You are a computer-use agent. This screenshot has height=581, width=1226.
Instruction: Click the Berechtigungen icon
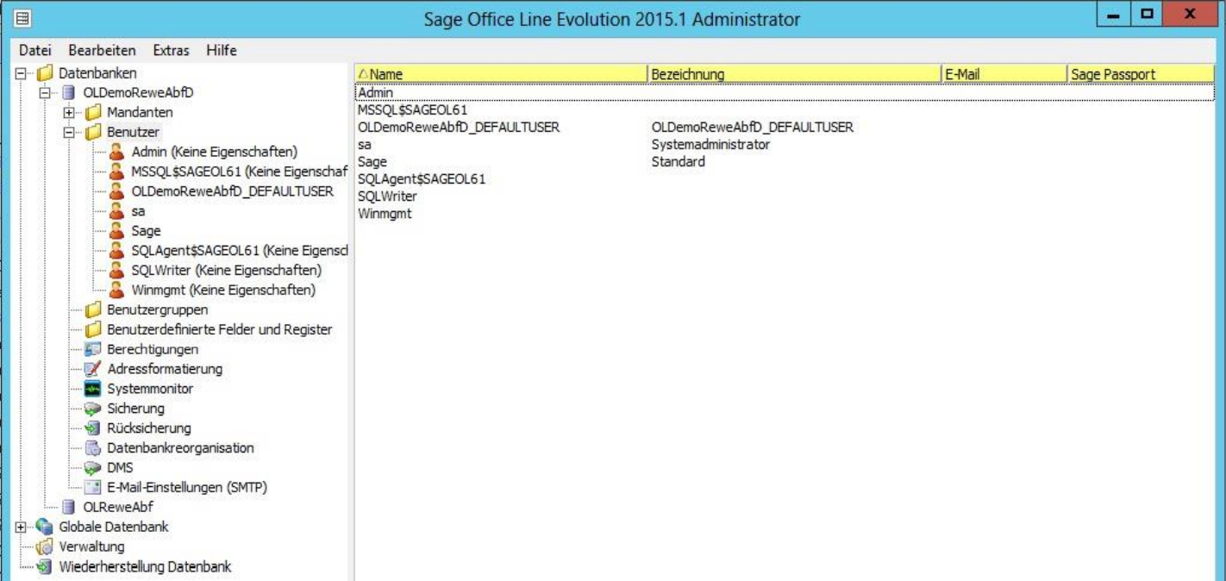coord(92,349)
